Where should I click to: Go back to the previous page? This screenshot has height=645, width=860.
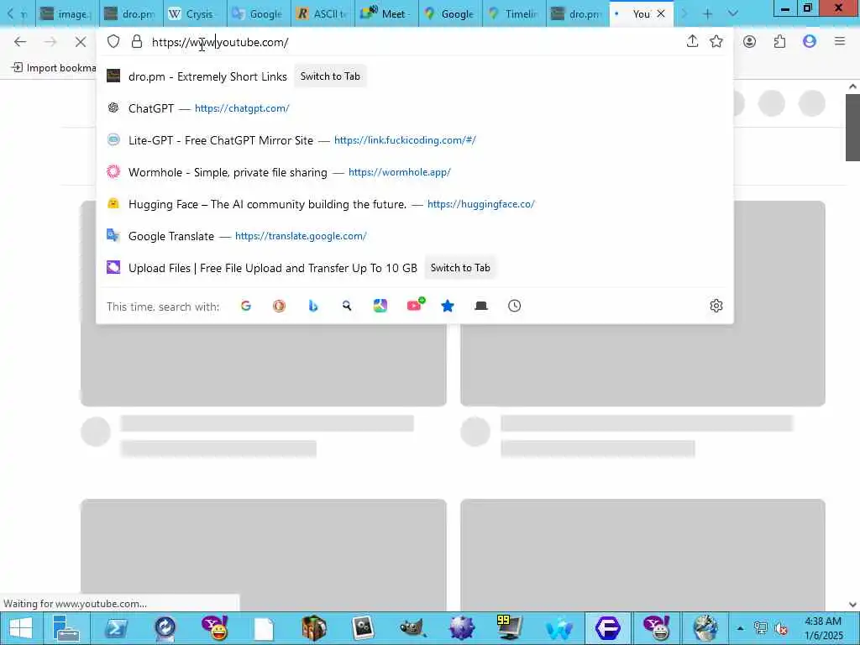coord(20,42)
